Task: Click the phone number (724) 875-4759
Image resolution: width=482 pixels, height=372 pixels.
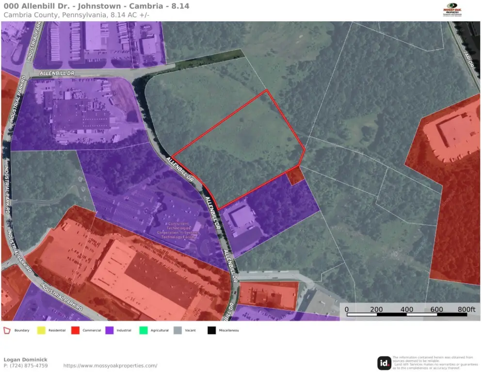Action: tap(26, 366)
